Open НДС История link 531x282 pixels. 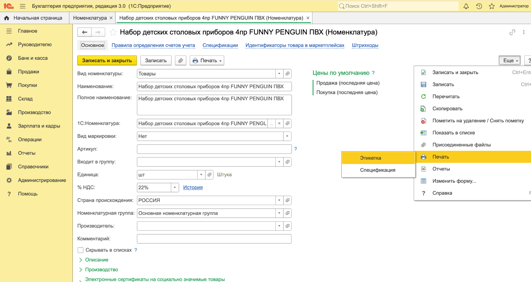click(x=193, y=187)
